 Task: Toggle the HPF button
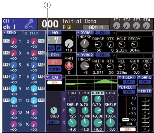click(x=53, y=122)
